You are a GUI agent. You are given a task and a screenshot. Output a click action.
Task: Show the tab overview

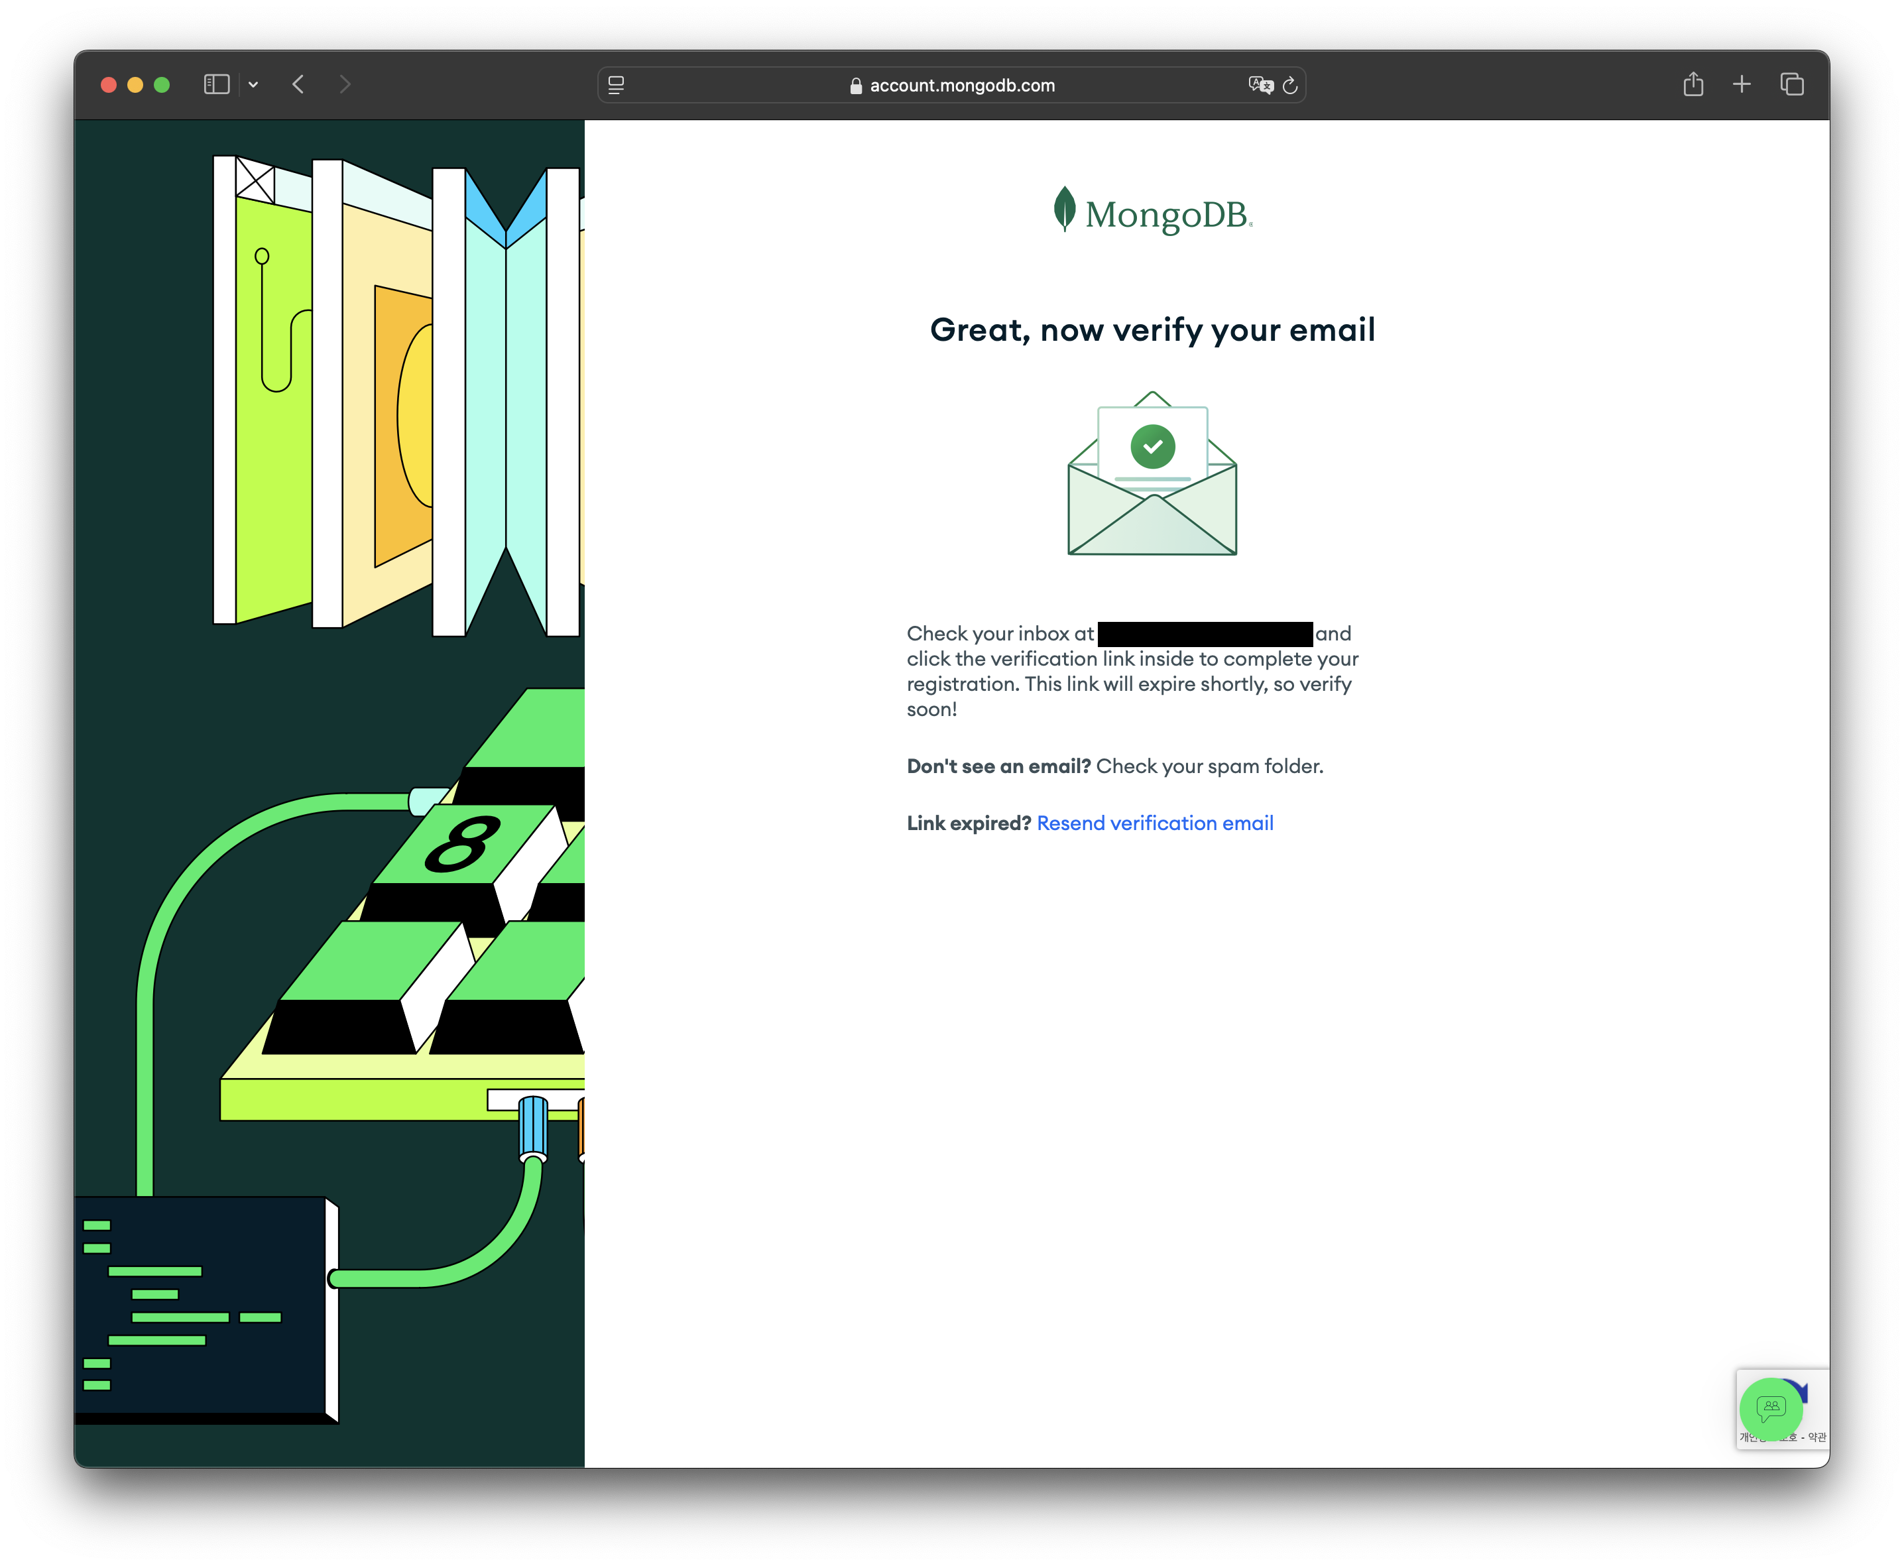(1791, 85)
